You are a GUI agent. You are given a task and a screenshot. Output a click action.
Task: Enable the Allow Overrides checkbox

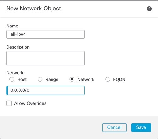pos(9,103)
